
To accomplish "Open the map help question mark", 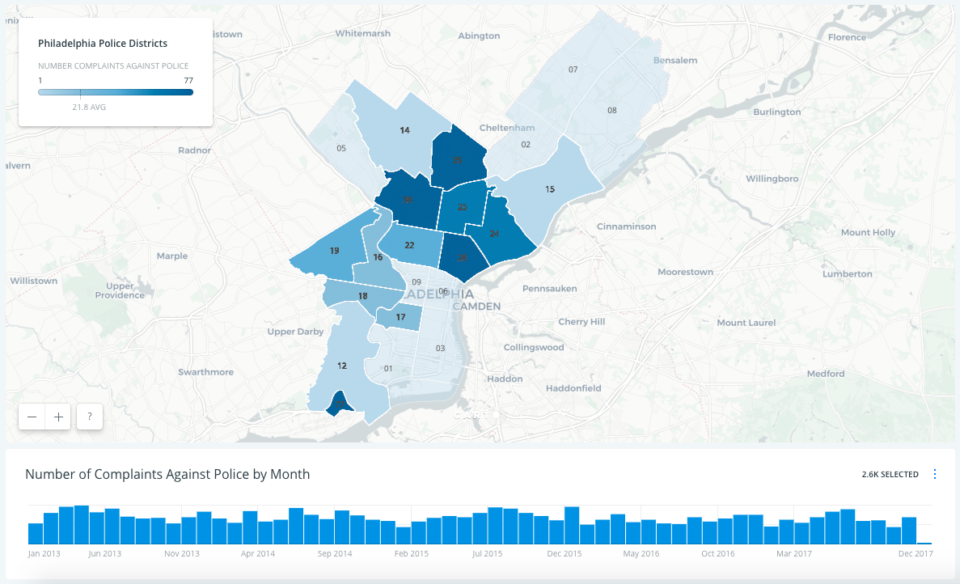I will [90, 417].
